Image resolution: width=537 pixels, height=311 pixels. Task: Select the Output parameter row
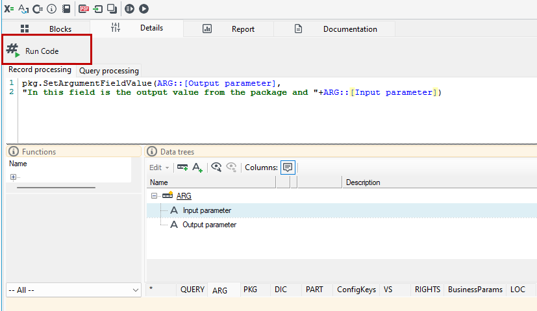(x=342, y=225)
